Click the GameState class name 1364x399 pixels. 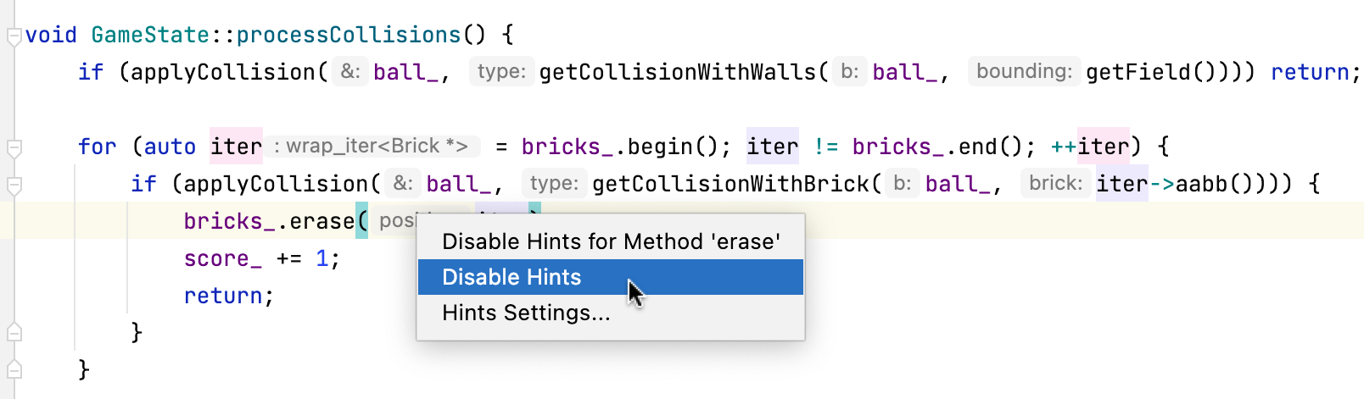(x=150, y=35)
